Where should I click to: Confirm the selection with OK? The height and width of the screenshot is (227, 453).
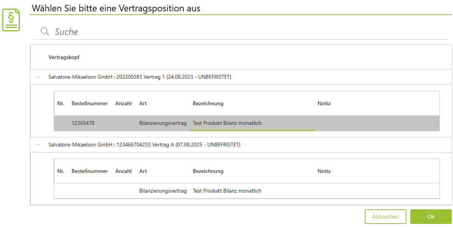click(x=431, y=217)
